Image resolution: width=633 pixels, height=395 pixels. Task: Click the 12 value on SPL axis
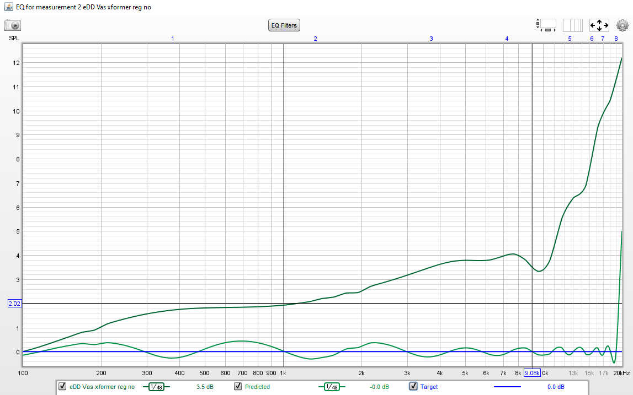pos(16,63)
